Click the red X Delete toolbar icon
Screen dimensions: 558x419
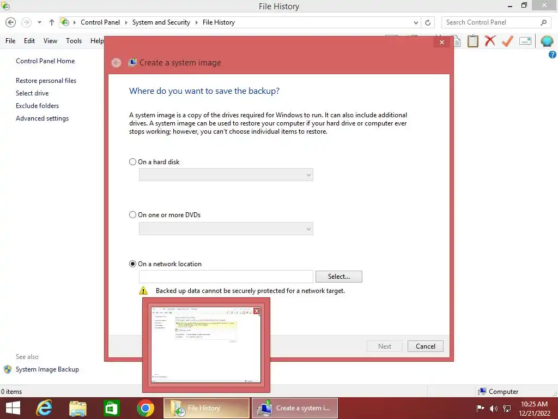tap(490, 41)
